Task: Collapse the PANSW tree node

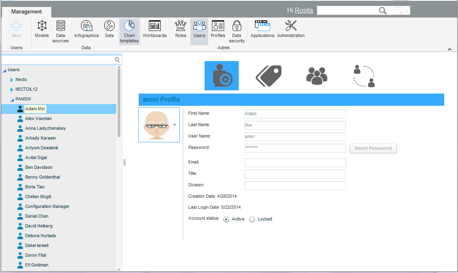Action: [12, 100]
